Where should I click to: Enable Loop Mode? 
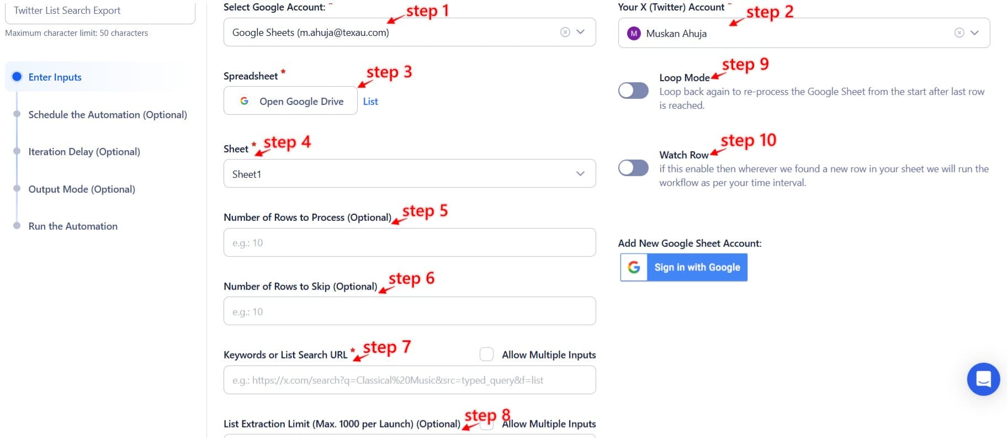pyautogui.click(x=633, y=90)
